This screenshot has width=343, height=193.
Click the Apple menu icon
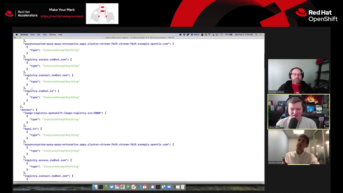point(17,35)
